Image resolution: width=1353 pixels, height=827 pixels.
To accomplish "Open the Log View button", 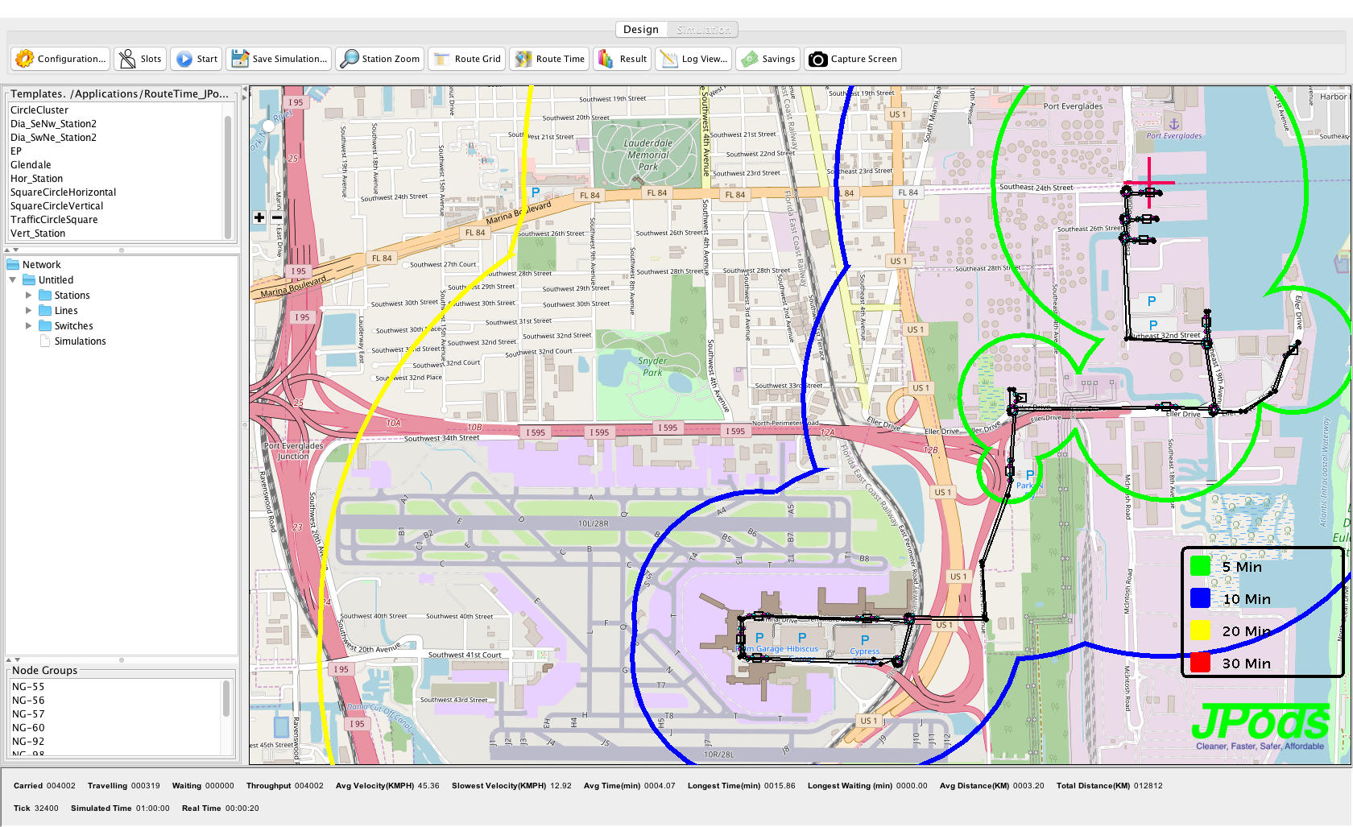I will pos(694,59).
